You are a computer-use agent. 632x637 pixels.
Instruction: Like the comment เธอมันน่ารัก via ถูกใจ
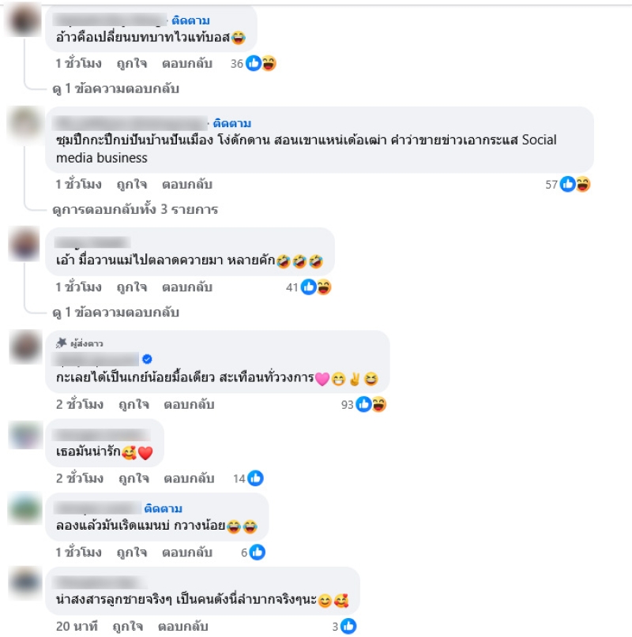134,478
